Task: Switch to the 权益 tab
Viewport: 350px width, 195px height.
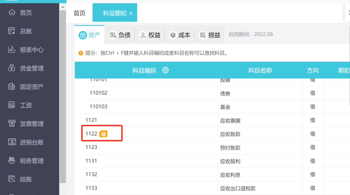Action: (150, 35)
